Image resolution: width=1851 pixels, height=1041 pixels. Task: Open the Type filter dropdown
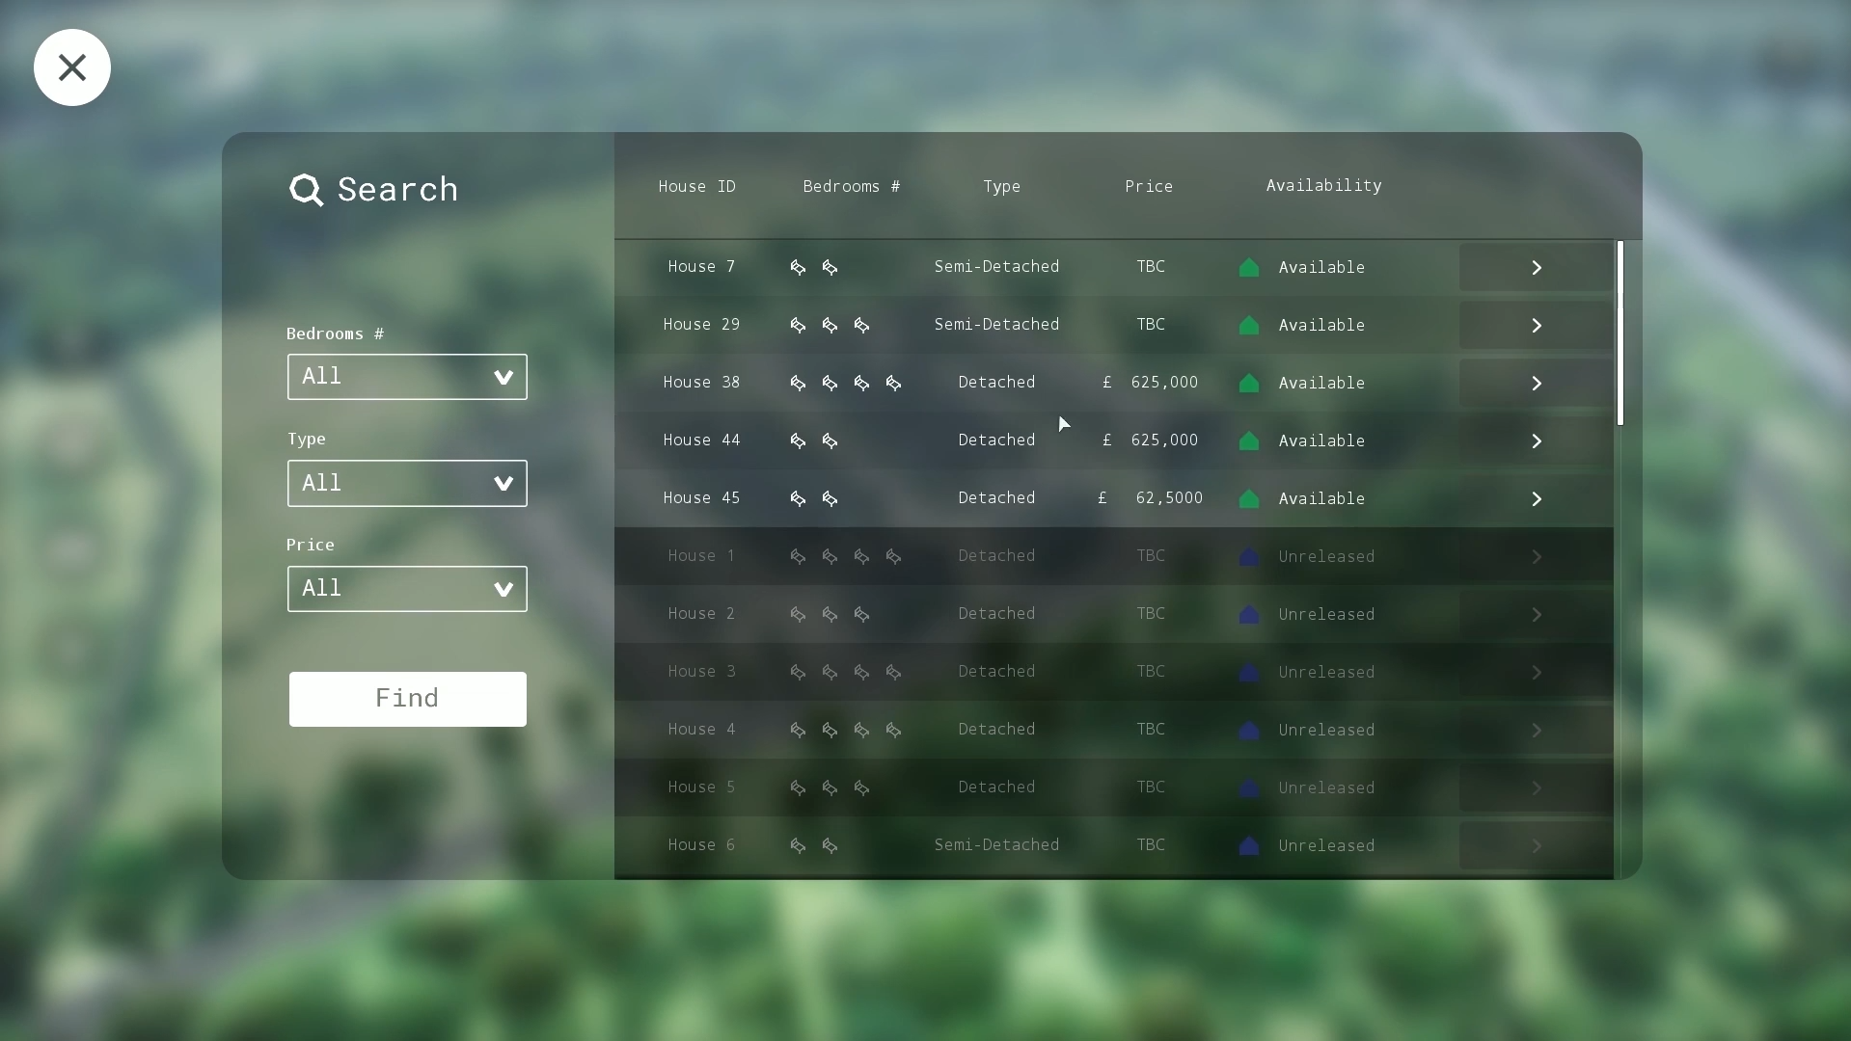coord(407,483)
